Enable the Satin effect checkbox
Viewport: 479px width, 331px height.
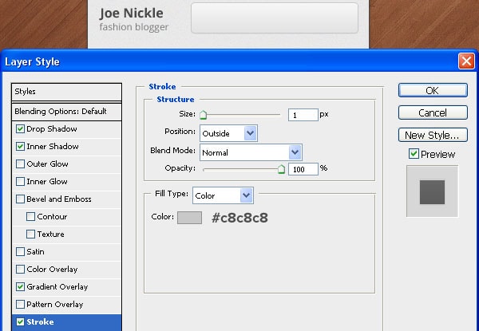tap(20, 252)
